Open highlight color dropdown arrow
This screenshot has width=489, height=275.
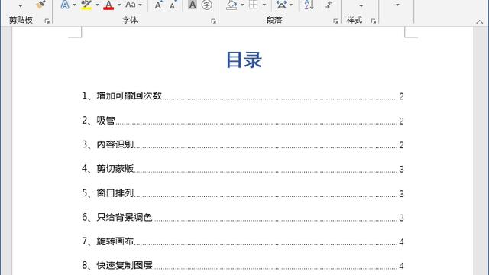point(97,5)
